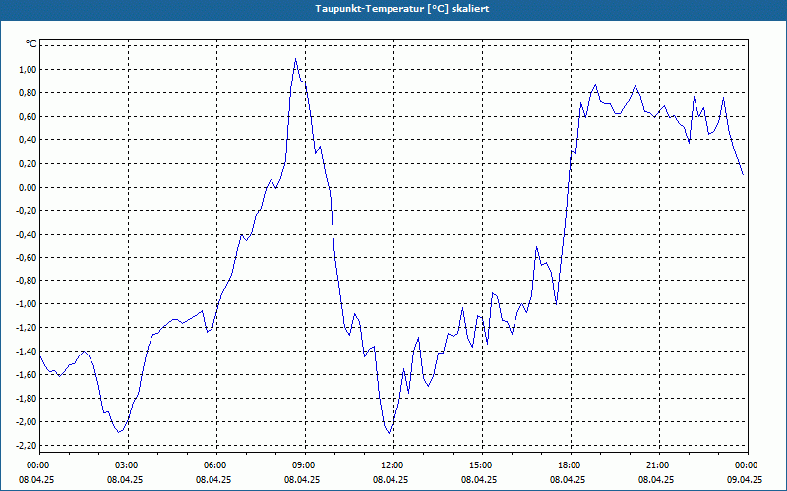Select the 0,80 y-axis label
Screen dimensions: 787x491
[x=29, y=93]
